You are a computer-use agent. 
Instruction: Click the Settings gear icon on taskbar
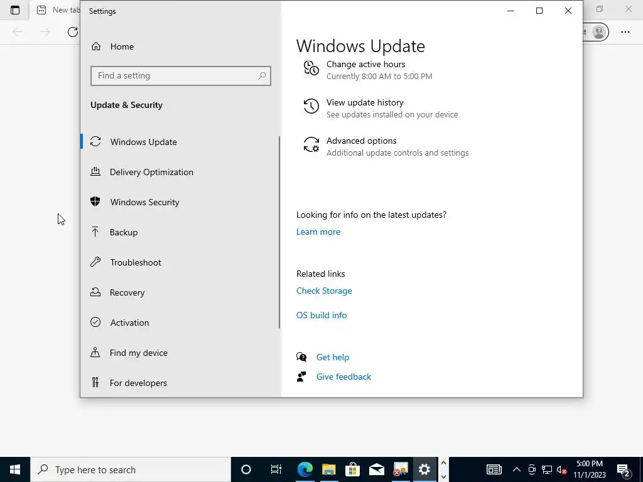tap(424, 469)
